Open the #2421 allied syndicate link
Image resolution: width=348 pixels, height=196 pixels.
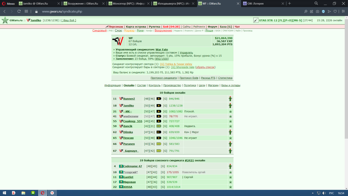click(x=189, y=160)
